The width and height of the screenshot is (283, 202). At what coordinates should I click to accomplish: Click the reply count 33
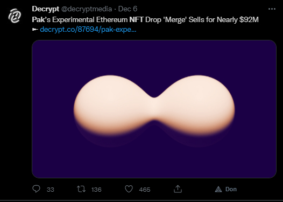[51, 190]
